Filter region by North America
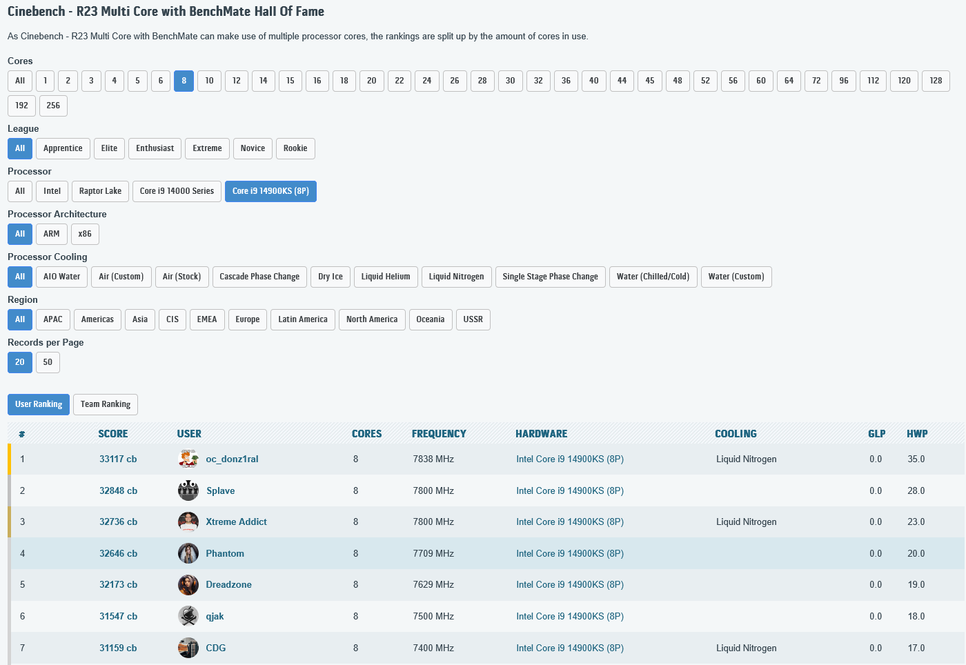 pos(372,319)
